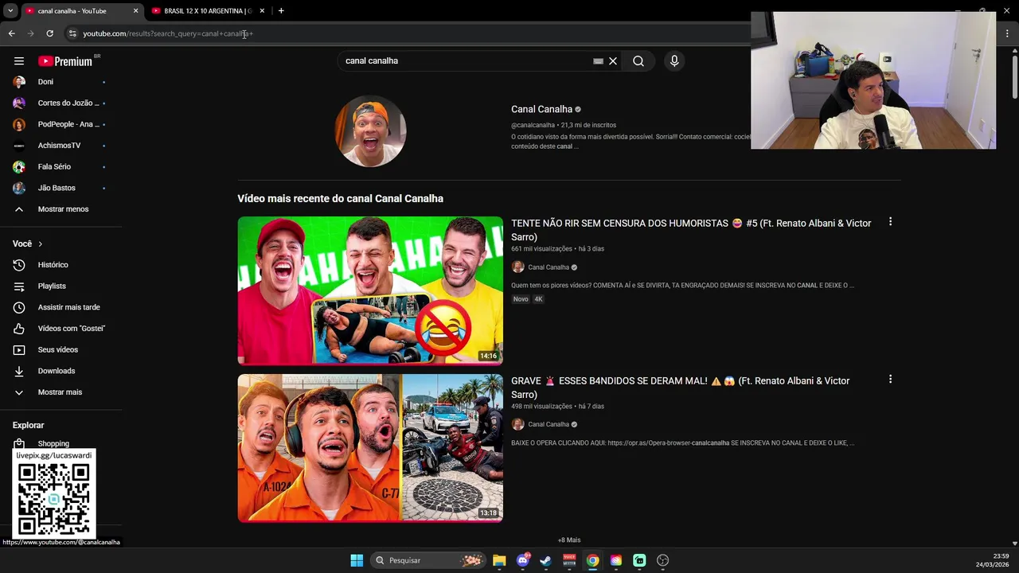
Task: Close the BRASIL 12 X 10 ARGENTINA tab
Action: pos(262,10)
